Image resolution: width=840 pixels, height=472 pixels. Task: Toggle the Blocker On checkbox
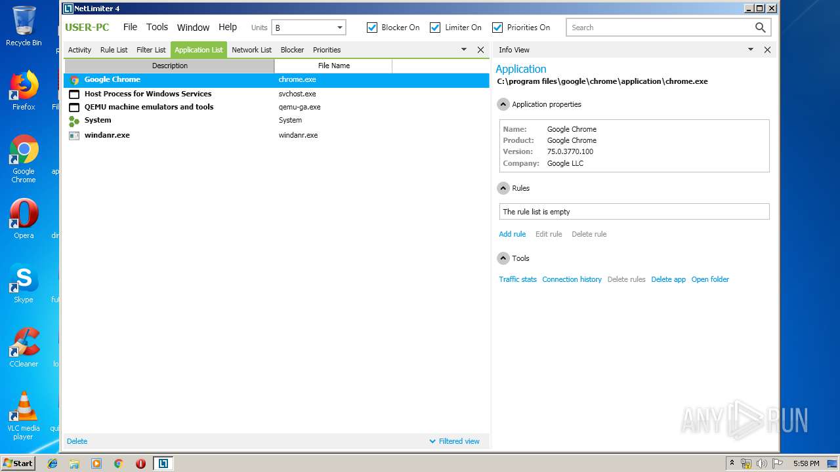pos(372,28)
